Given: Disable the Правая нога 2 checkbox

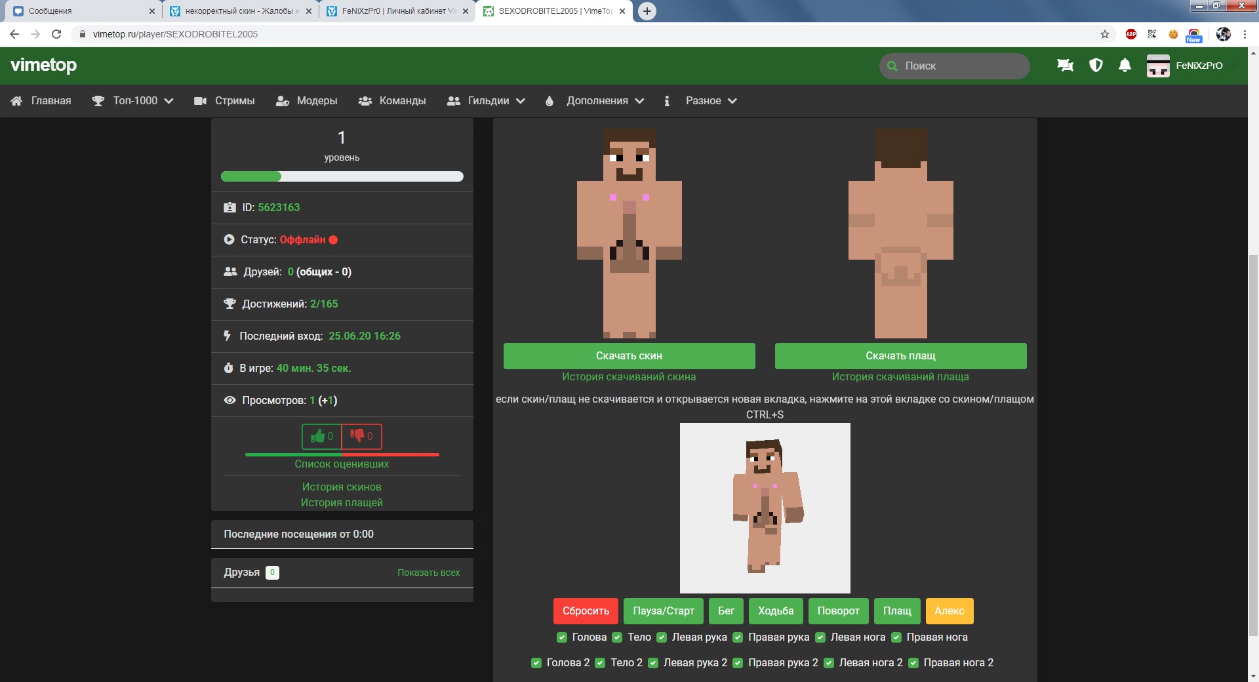Looking at the screenshot, I should point(913,663).
